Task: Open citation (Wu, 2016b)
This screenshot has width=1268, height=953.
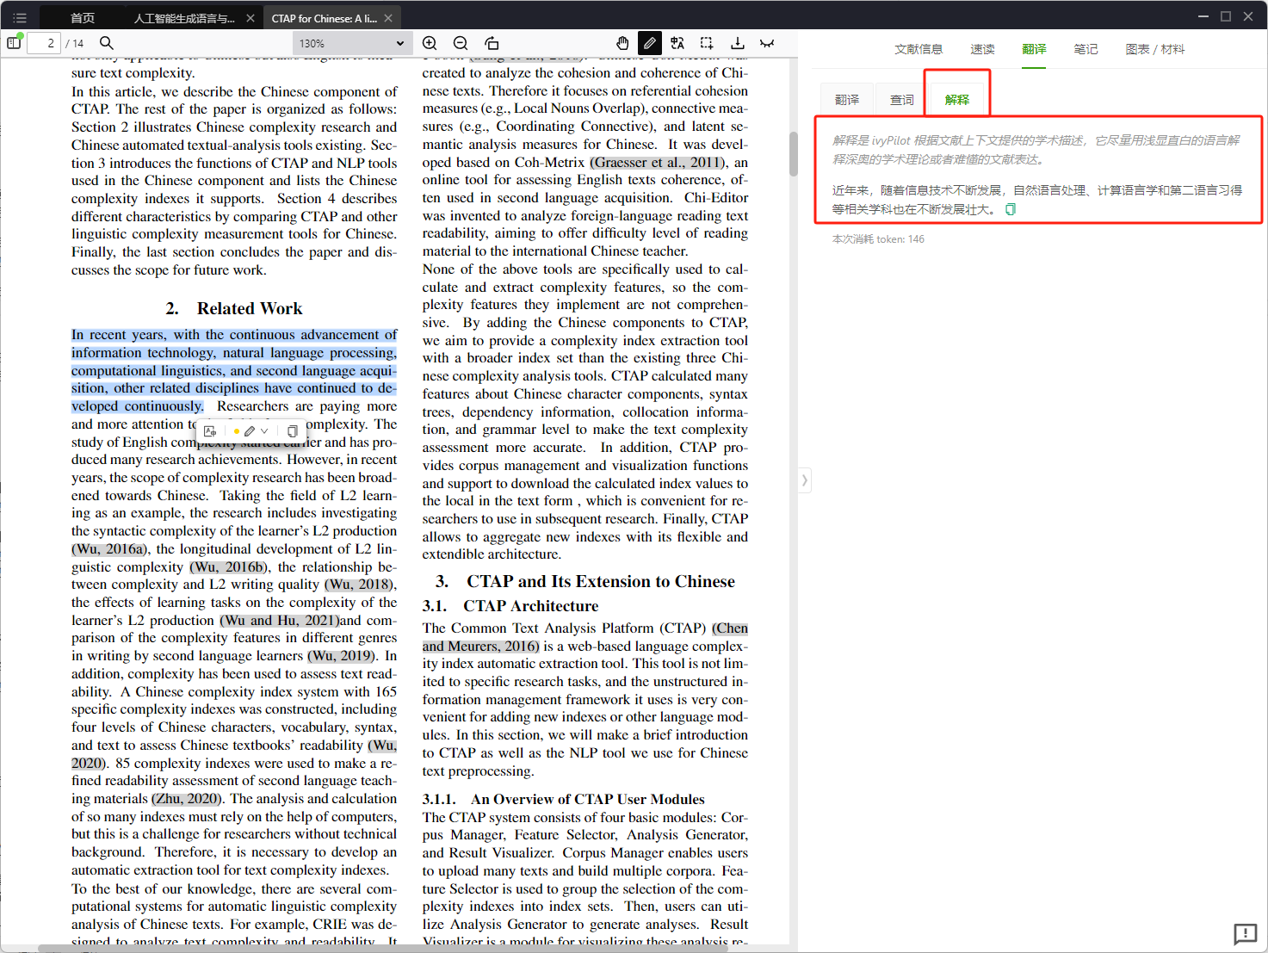Action: [x=228, y=566]
